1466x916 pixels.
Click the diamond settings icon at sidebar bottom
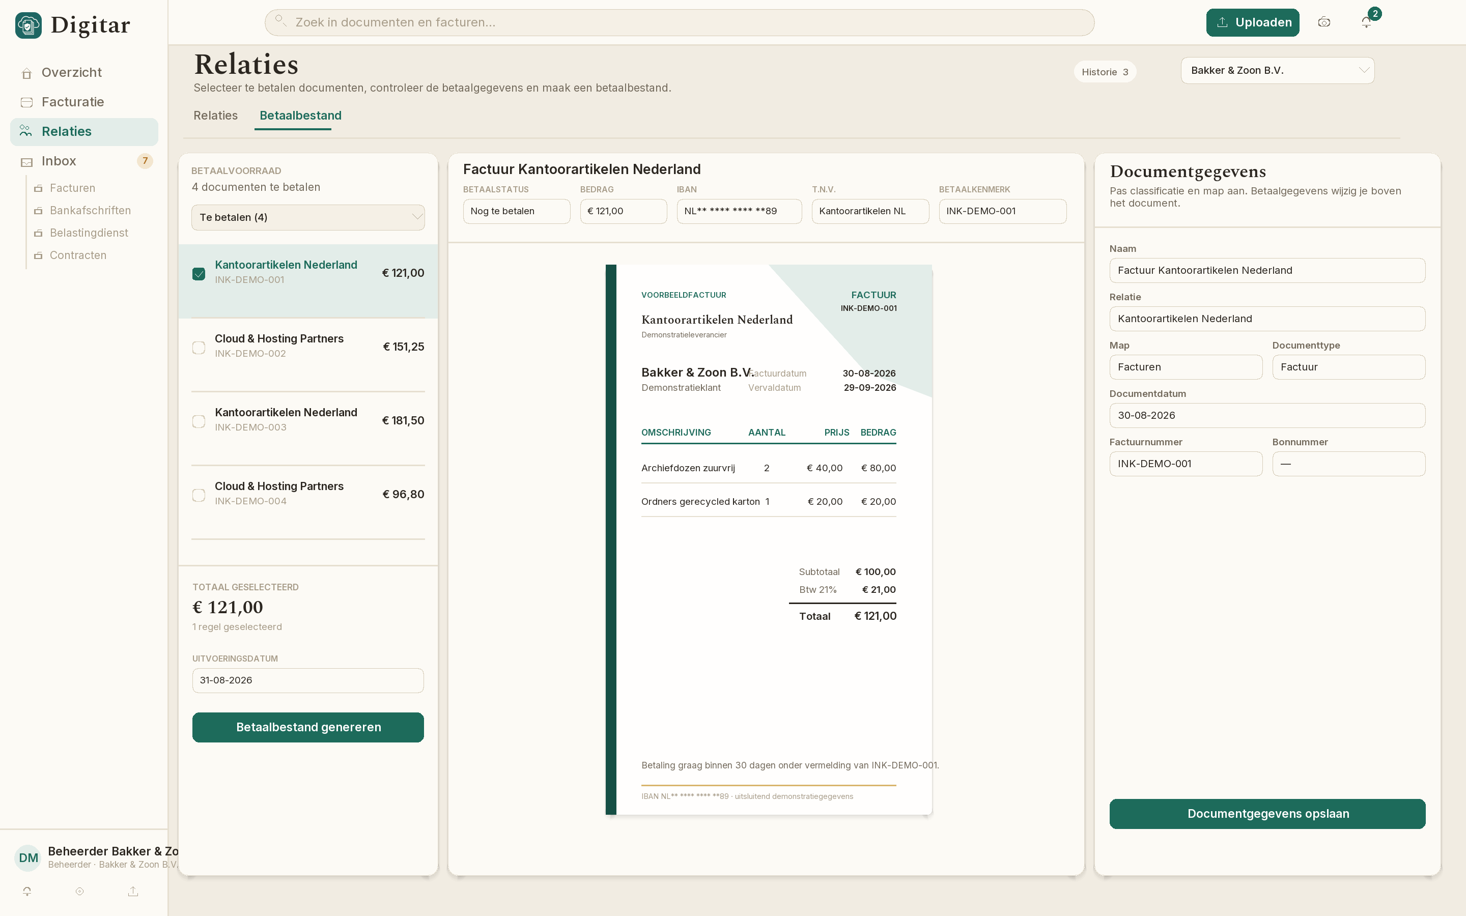[80, 891]
